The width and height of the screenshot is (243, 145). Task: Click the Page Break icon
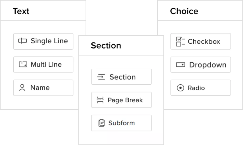[100, 100]
